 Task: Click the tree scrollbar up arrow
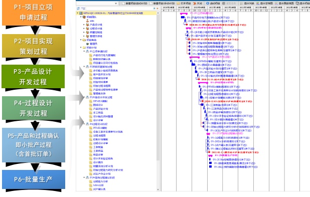click(158, 13)
